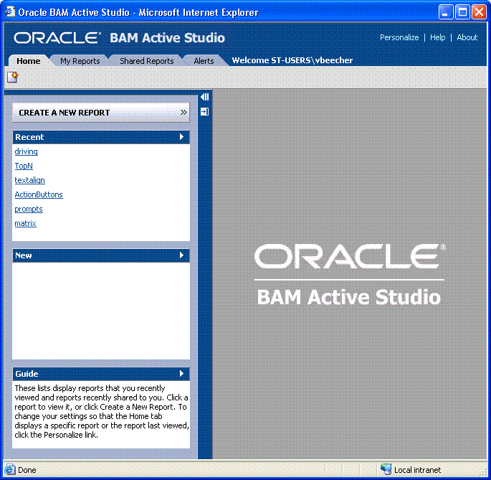The image size is (491, 480).
Task: Click the Local intranet zone icon
Action: (386, 469)
